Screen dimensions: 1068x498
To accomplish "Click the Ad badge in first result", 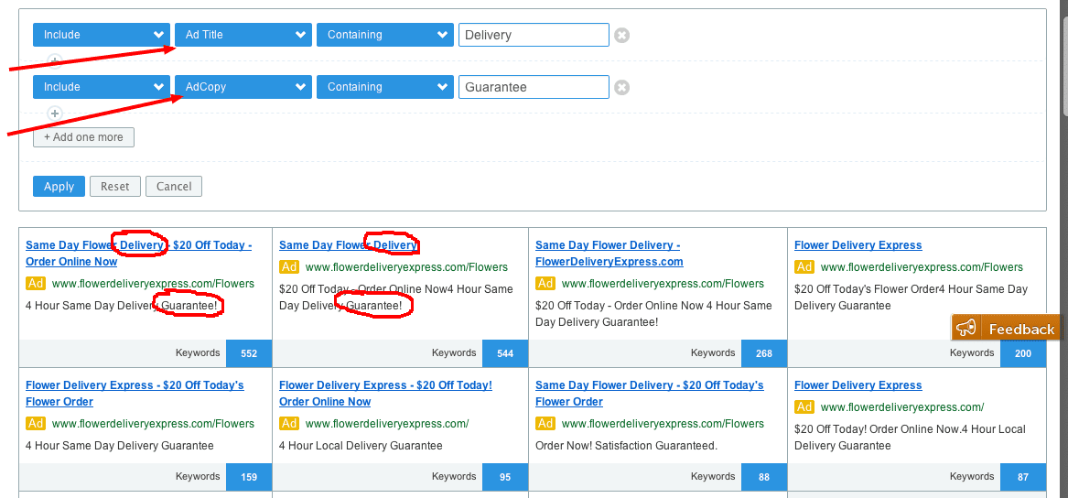I will tap(36, 283).
